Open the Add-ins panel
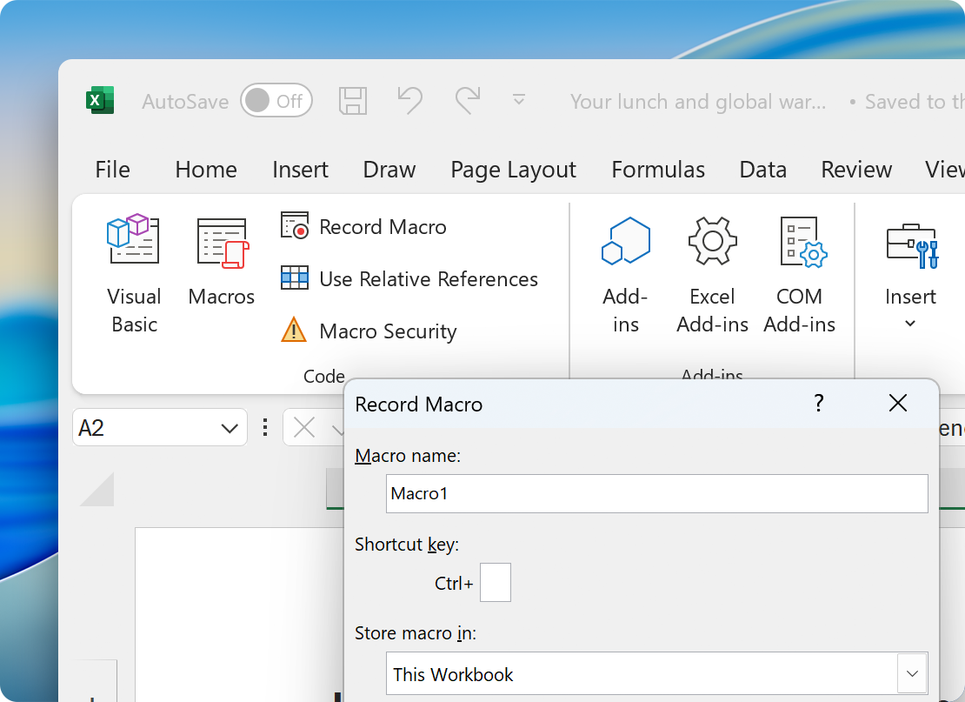The height and width of the screenshot is (702, 965). coord(626,274)
